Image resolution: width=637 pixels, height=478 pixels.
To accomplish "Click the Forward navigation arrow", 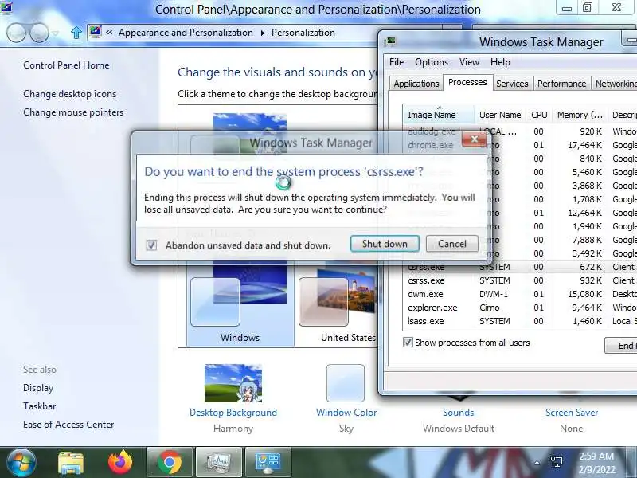I will [x=39, y=33].
